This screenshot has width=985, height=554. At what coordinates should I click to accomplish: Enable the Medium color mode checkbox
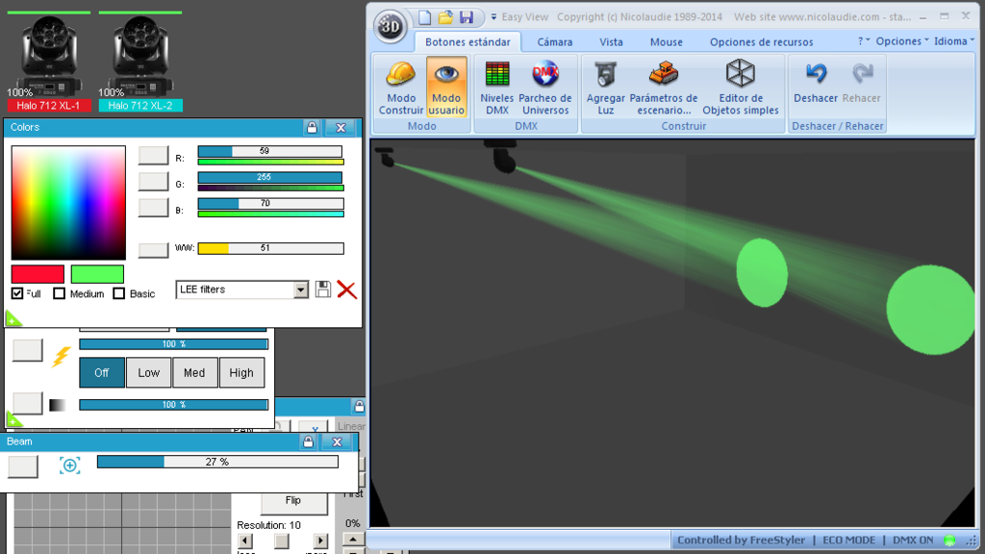click(x=59, y=293)
